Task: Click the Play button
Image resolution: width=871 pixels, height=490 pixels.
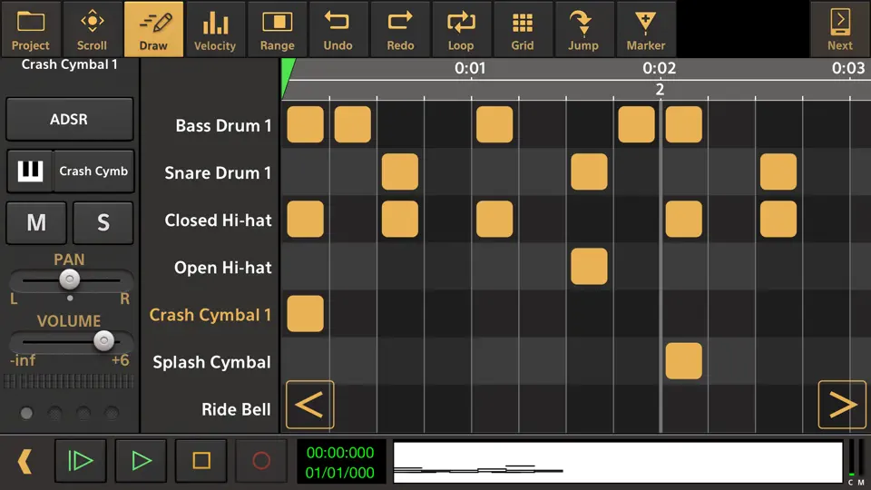Action: (142, 461)
